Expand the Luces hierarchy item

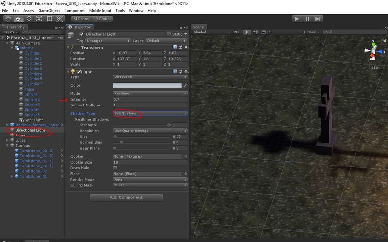coord(7,140)
